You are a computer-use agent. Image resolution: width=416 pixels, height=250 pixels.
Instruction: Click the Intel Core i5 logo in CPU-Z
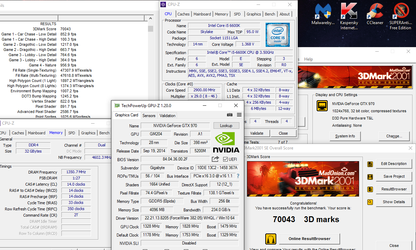click(x=277, y=35)
